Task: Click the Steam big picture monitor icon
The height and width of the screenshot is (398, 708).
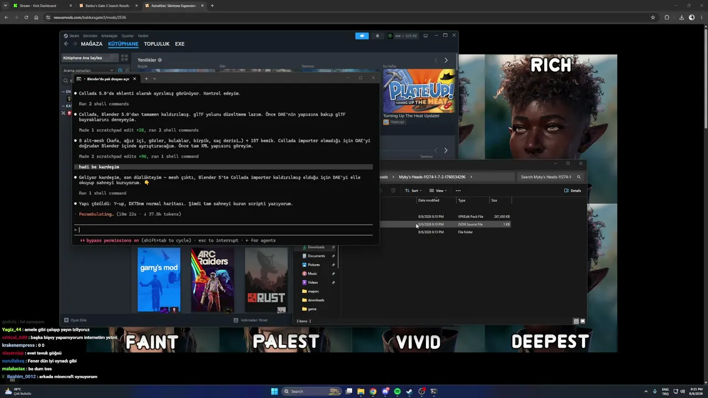Action: point(425,36)
